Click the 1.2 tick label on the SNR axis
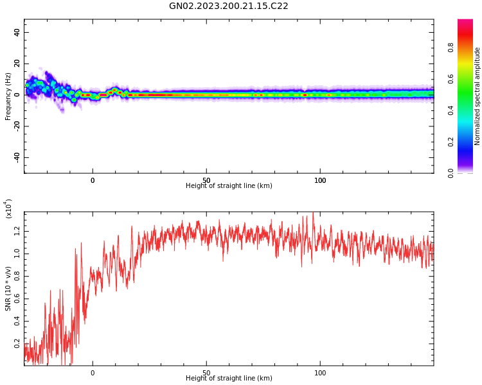 coord(17,232)
